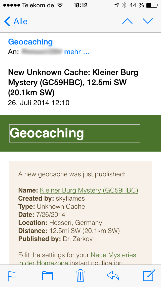This screenshot has width=161, height=287.
Task: Tap the 18:12 clock in status bar
Action: pyautogui.click(x=80, y=5)
